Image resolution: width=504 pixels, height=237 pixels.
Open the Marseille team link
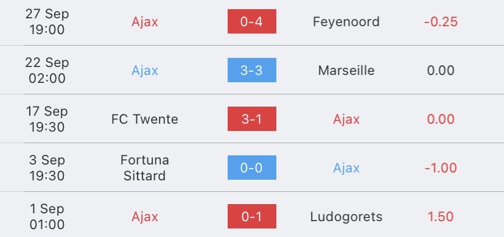(x=346, y=71)
